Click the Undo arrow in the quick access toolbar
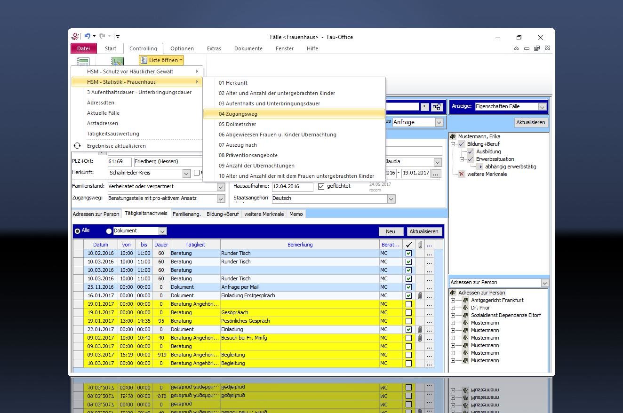This screenshot has height=413, width=623. (87, 36)
